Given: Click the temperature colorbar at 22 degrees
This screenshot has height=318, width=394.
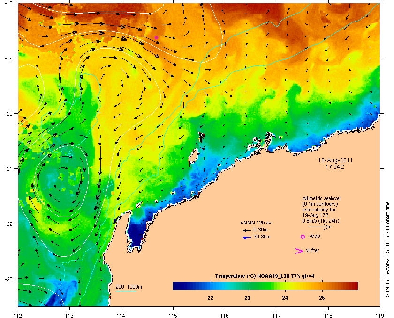Looking at the screenshot, I should click(210, 286).
